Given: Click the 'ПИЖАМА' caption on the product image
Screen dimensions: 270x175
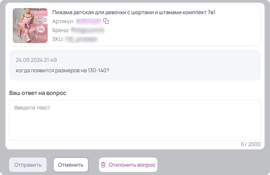Looking at the screenshot, I should [x=40, y=10].
